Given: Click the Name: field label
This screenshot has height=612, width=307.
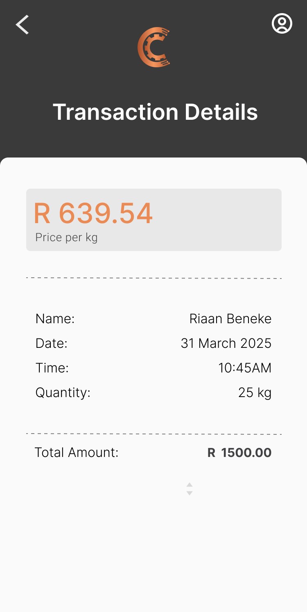Looking at the screenshot, I should 55,319.
